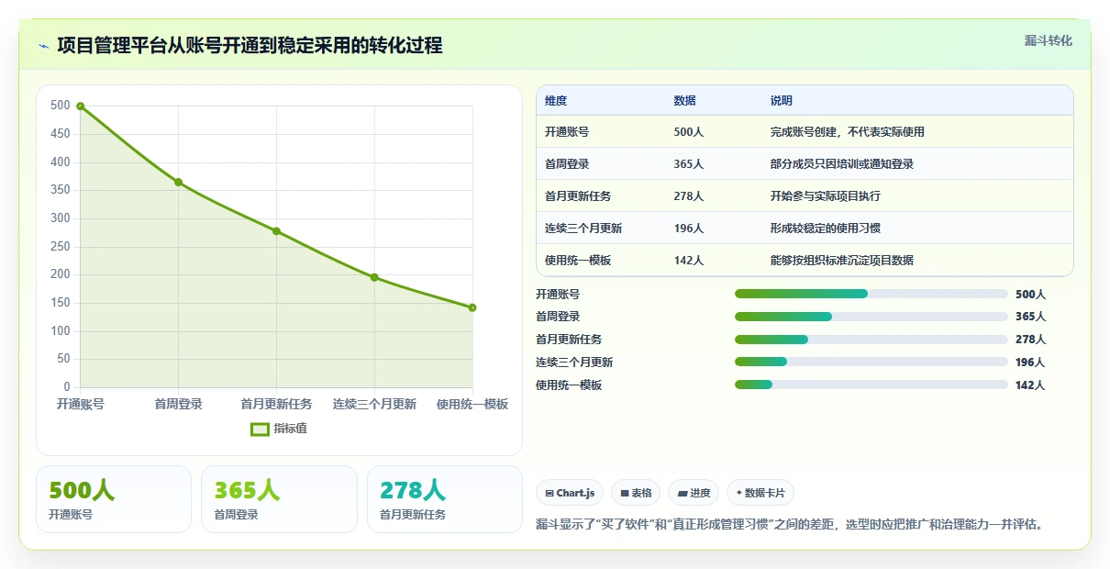1110x569 pixels.
Task: Click the 漏斗转化 tag in the header
Action: click(x=1048, y=40)
